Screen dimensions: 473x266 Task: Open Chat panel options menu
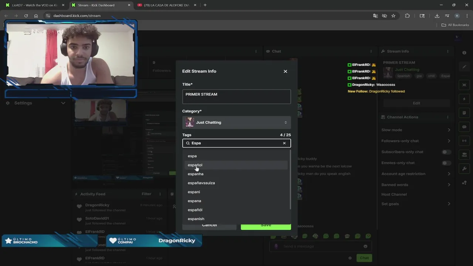click(x=371, y=51)
